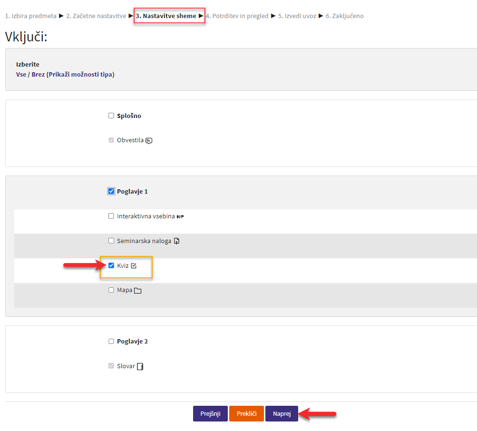The image size is (477, 431).
Task: Click the Poglavje 1 label
Action: tap(132, 191)
